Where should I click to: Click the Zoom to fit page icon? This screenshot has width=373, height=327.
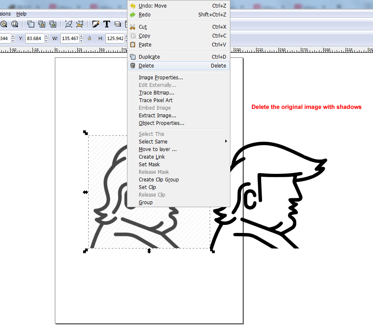[x=15, y=24]
